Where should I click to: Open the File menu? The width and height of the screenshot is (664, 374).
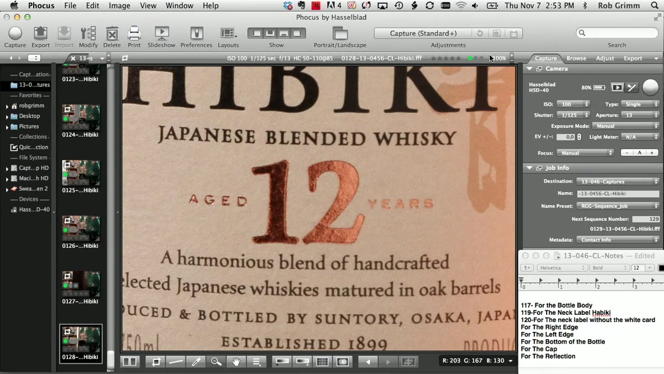click(70, 6)
